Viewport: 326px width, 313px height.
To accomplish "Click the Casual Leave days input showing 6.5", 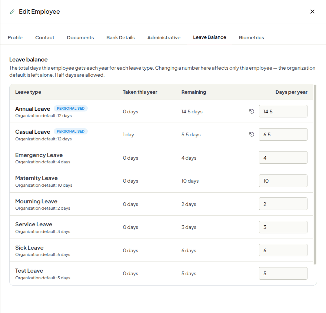I will pos(283,134).
